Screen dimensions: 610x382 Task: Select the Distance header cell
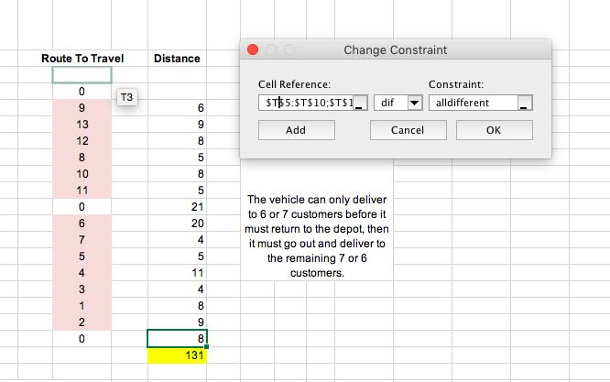pyautogui.click(x=177, y=59)
